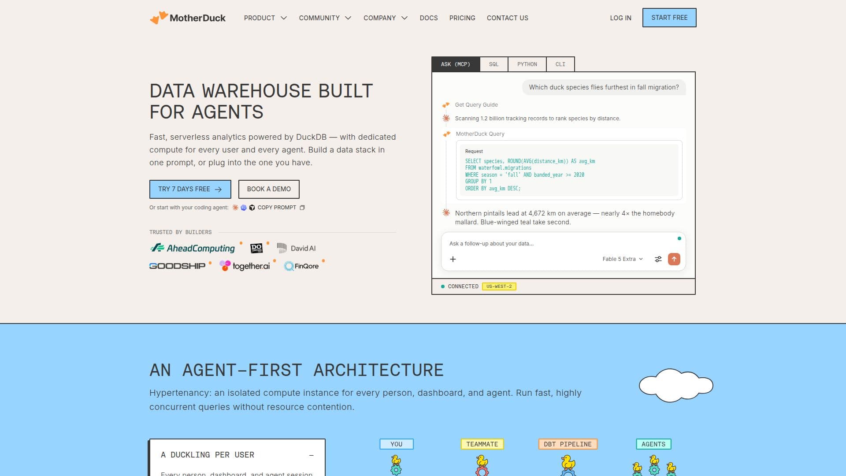This screenshot has height=476, width=846.
Task: Click the starburst icon beside Scanning 1.2 billion
Action: click(446, 118)
